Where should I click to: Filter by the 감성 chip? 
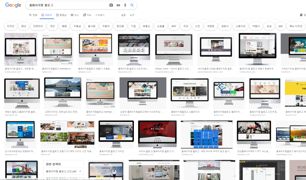point(269,26)
